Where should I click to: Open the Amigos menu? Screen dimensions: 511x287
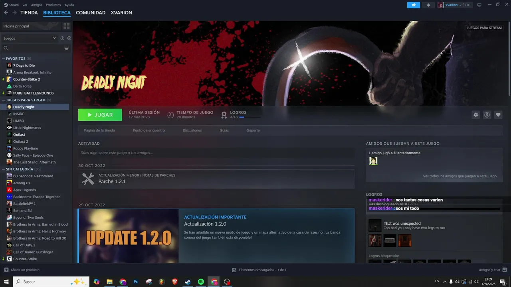point(37,5)
